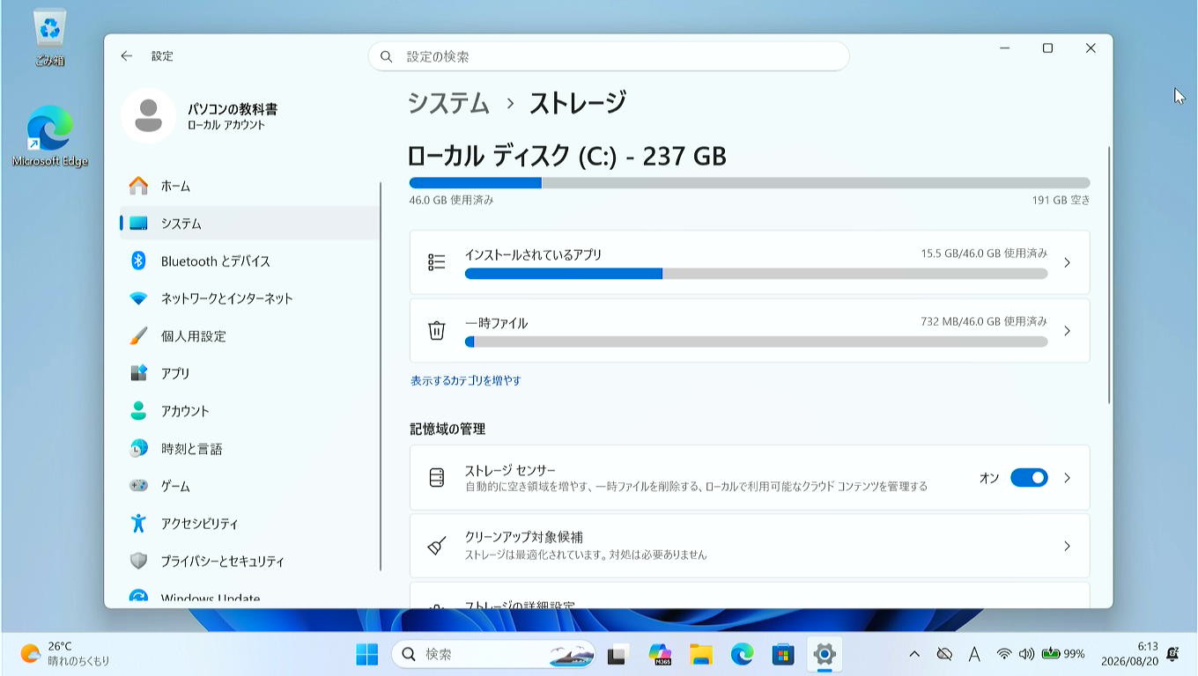Viewport: 1198px width, 676px height.
Task: Click the Bluetooth icon in sidebar
Action: coord(138,261)
